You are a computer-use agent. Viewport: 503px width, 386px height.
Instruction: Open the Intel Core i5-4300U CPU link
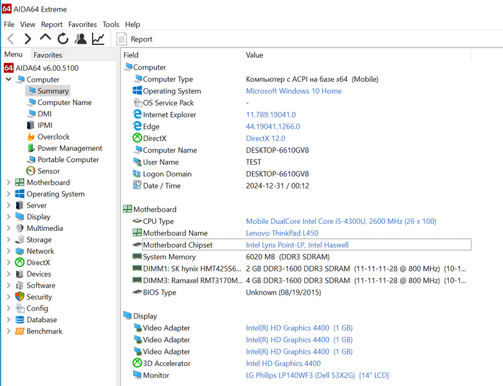click(341, 221)
